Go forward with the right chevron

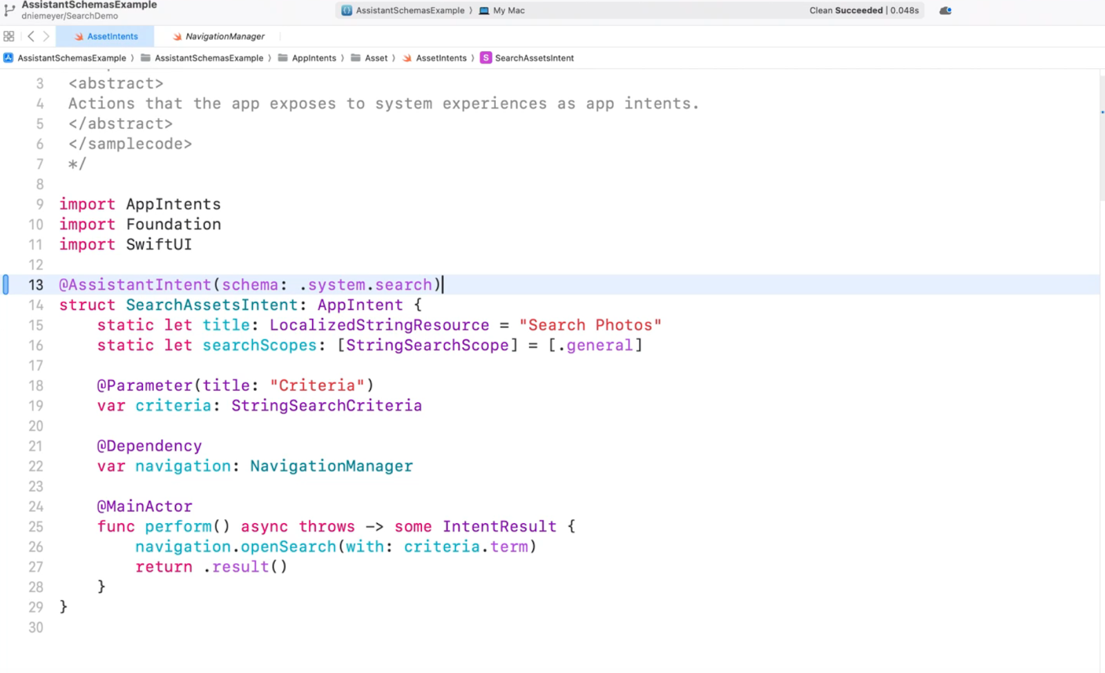pyautogui.click(x=46, y=37)
